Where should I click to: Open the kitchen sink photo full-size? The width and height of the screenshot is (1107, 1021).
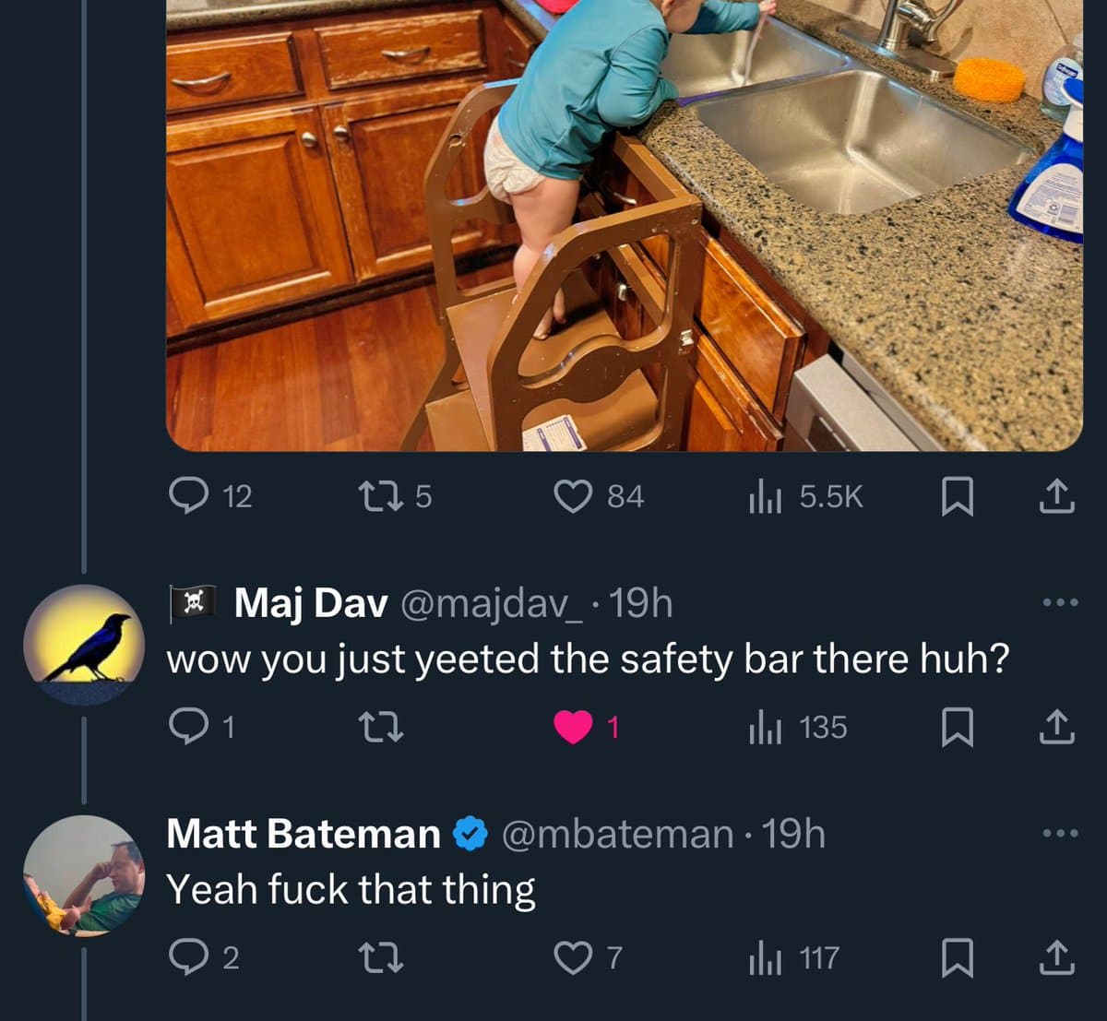click(x=624, y=225)
